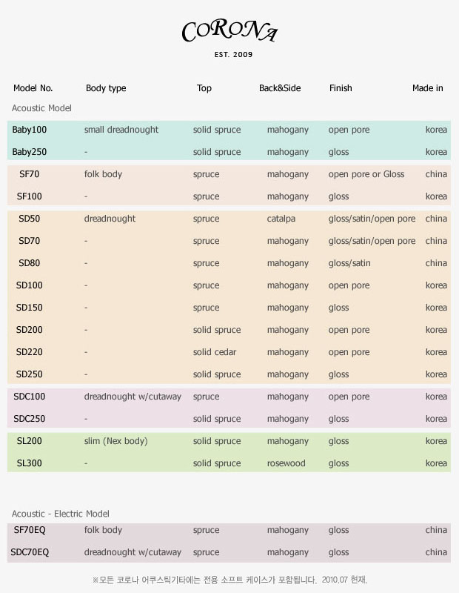Select the SD150 model name
This screenshot has width=459, height=593.
click(x=29, y=308)
